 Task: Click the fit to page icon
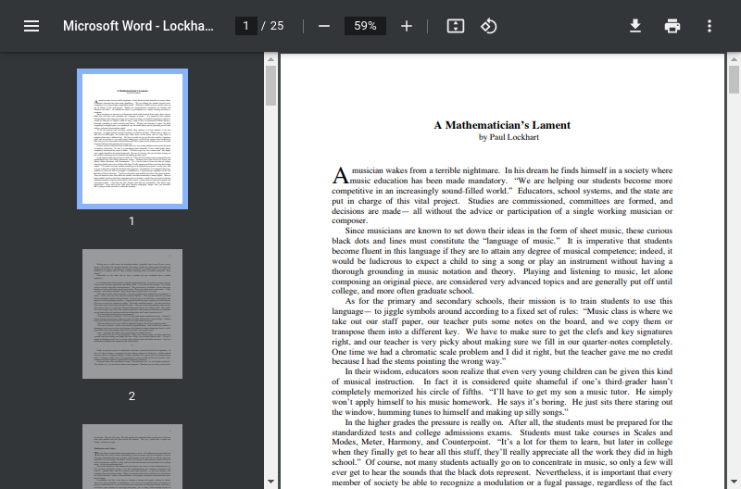pos(456,26)
